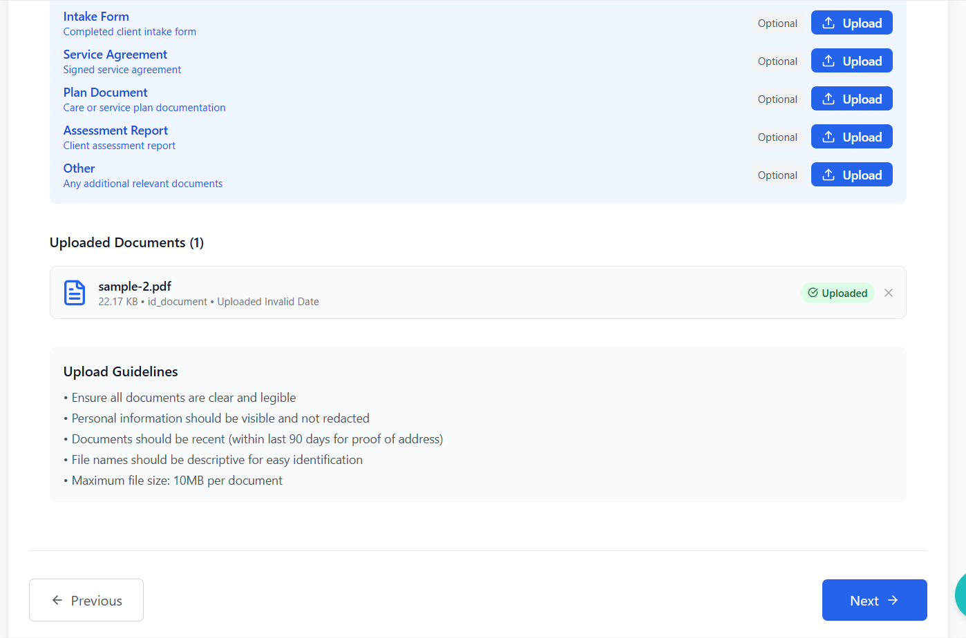Click the upload icon on Intake Form row

pos(828,22)
